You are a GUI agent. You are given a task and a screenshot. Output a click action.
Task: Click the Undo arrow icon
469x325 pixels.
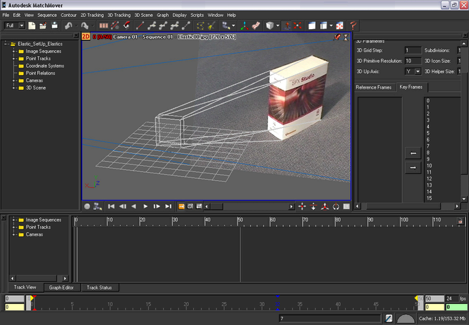tap(69, 26)
